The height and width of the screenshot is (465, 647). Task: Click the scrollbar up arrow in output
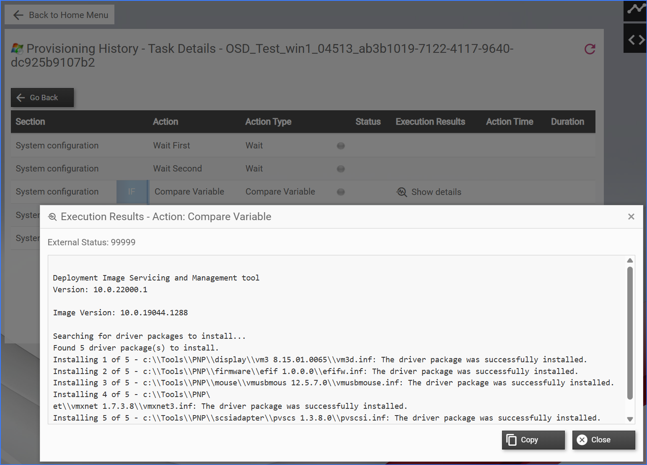[629, 261]
